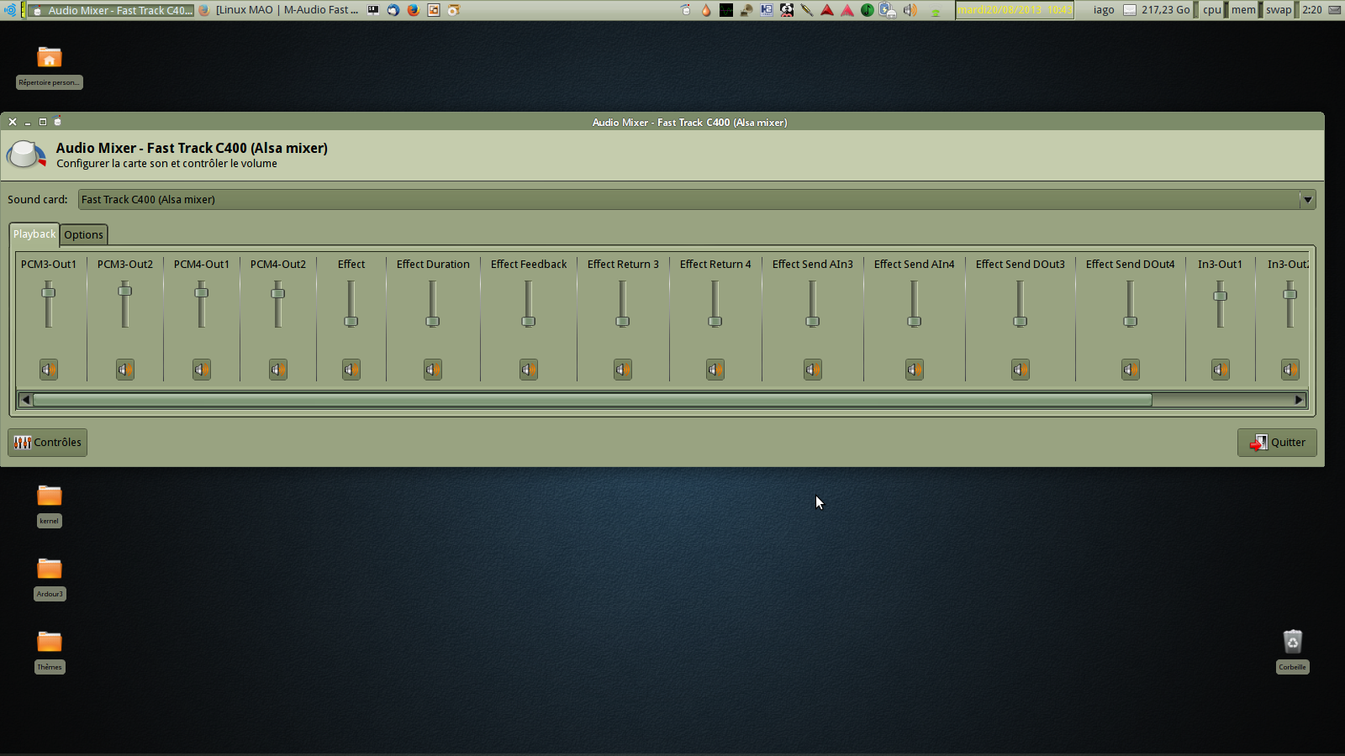Toggle mute for Effect Feedback
The width and height of the screenshot is (1345, 756).
coord(529,370)
